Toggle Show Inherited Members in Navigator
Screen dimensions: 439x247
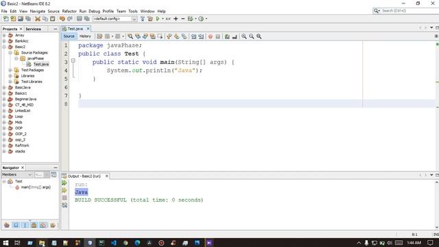[7, 225]
